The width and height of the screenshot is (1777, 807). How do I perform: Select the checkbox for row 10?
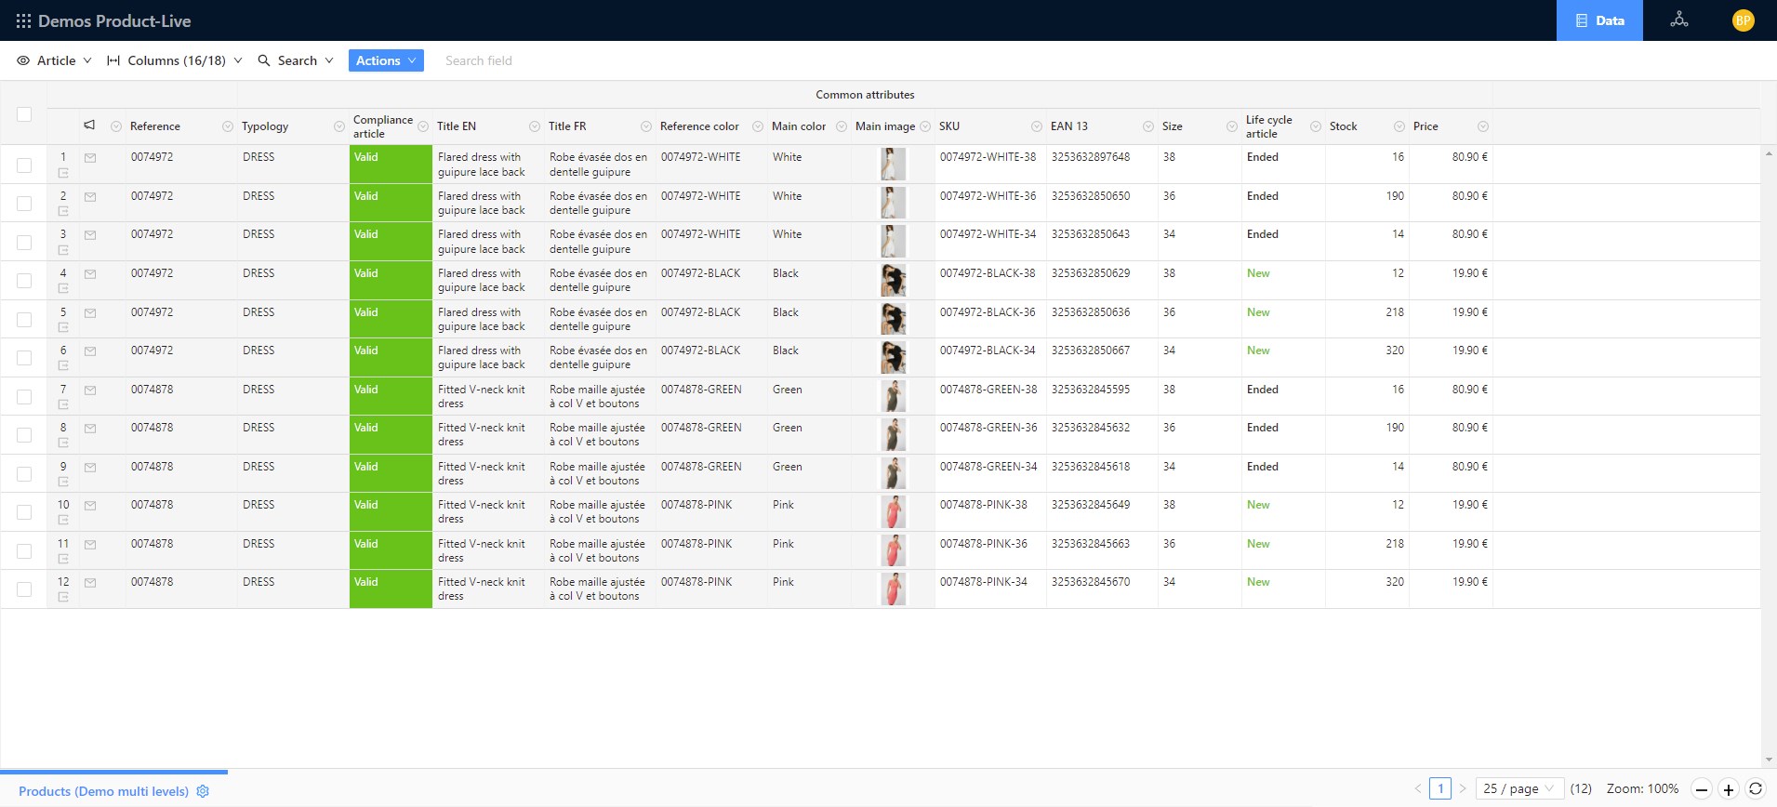(x=24, y=512)
